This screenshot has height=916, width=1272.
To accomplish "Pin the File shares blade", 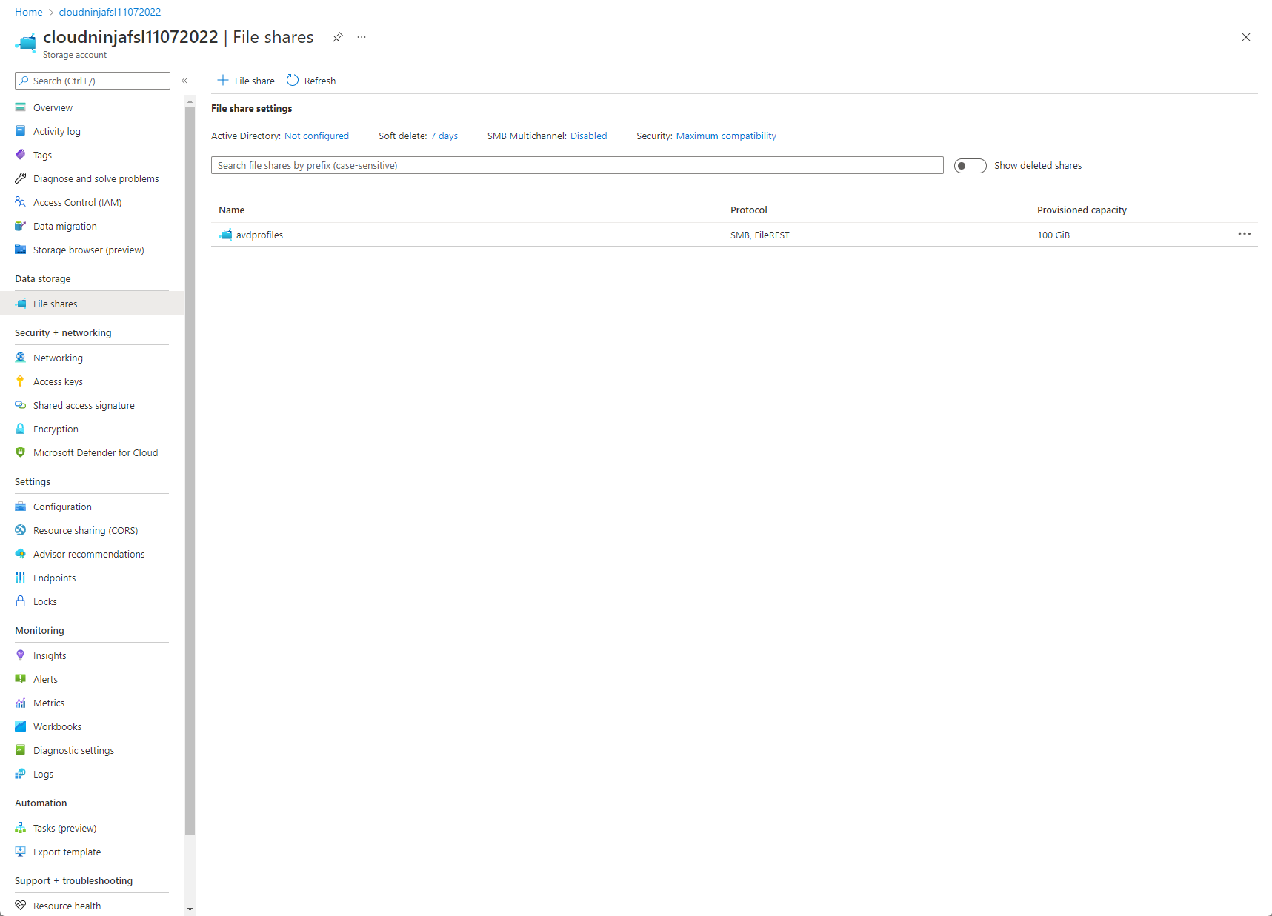I will [338, 37].
